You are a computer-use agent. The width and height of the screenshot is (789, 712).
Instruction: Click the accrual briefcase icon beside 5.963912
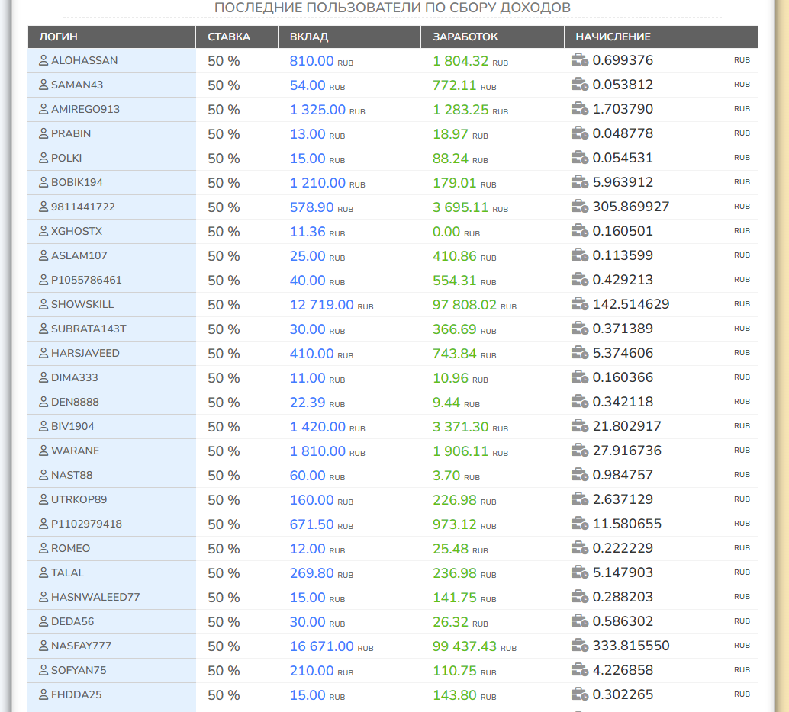(x=580, y=181)
